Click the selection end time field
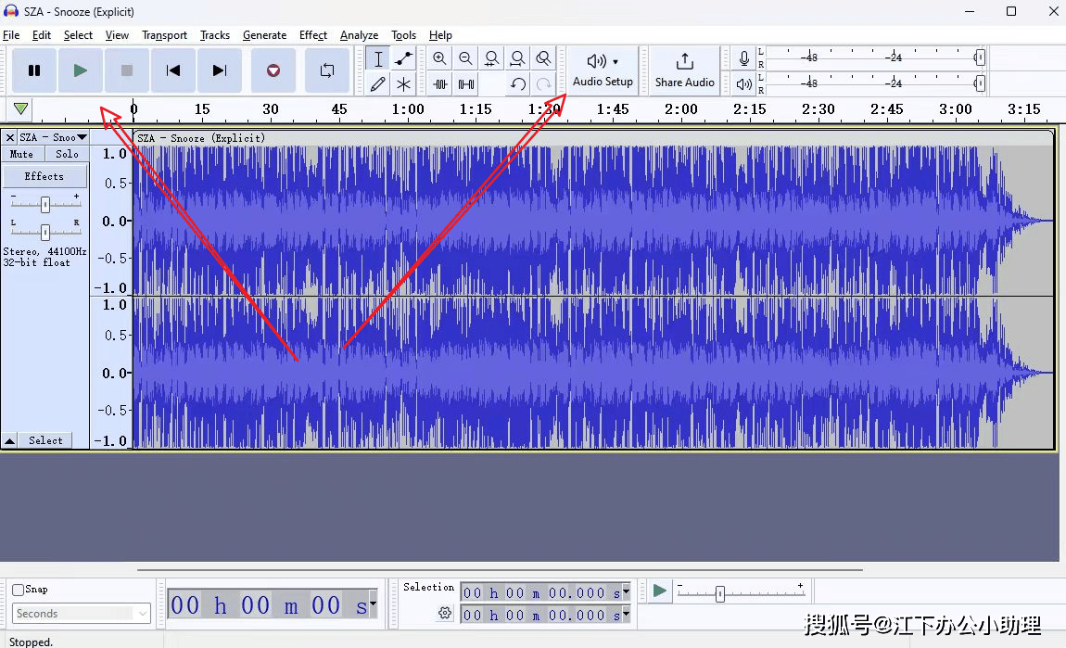This screenshot has height=648, width=1066. (x=541, y=616)
